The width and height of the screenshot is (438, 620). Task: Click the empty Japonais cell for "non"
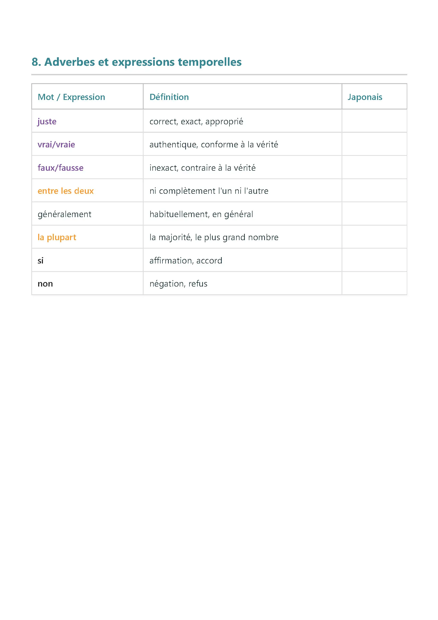coord(374,284)
